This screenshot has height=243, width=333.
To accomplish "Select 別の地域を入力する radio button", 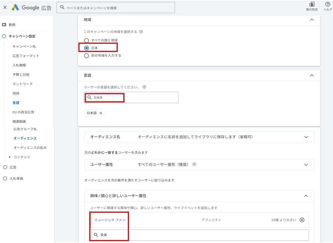I will pos(86,56).
